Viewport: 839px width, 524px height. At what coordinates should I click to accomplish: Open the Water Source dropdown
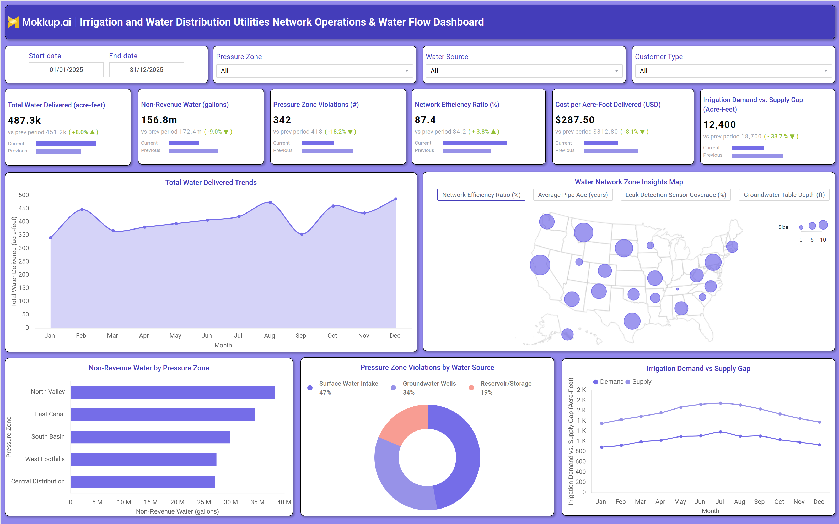tap(524, 71)
